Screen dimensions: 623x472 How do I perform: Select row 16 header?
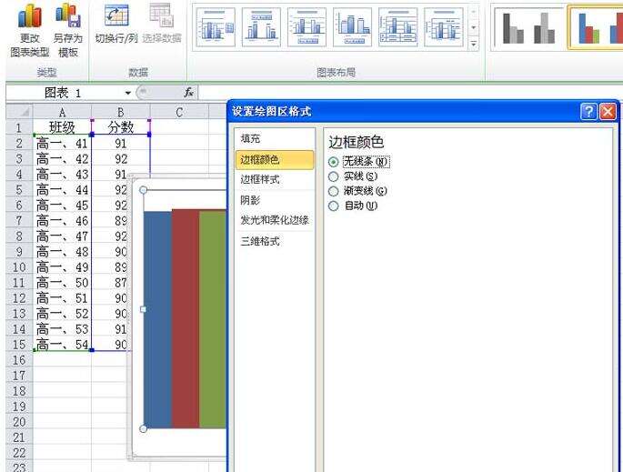click(x=19, y=360)
